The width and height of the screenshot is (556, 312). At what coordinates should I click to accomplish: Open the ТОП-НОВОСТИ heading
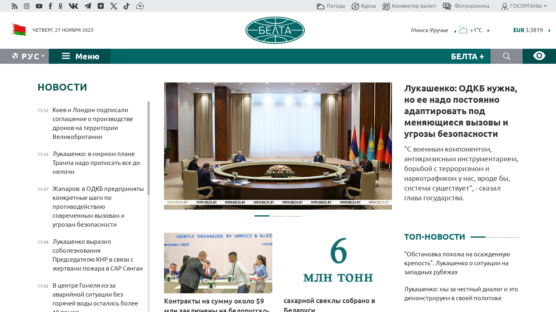click(x=435, y=237)
